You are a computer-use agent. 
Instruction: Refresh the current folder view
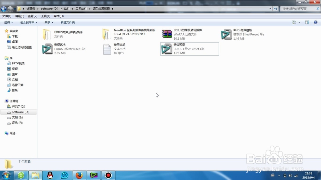(x=275, y=9)
